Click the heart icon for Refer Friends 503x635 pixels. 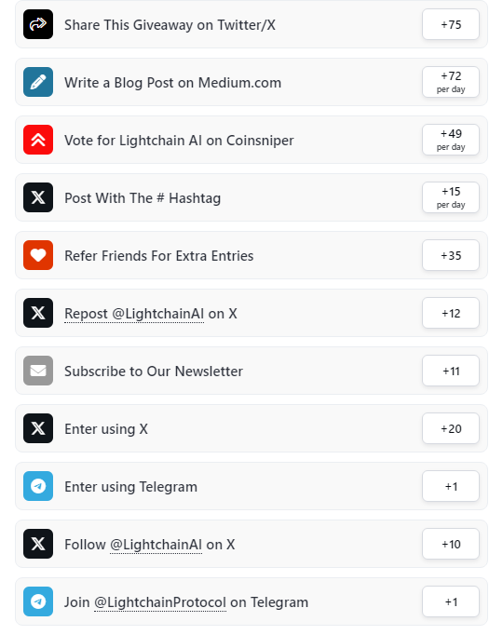click(x=38, y=255)
